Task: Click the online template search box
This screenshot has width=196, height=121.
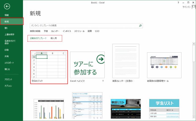Action: pyautogui.click(x=84, y=25)
